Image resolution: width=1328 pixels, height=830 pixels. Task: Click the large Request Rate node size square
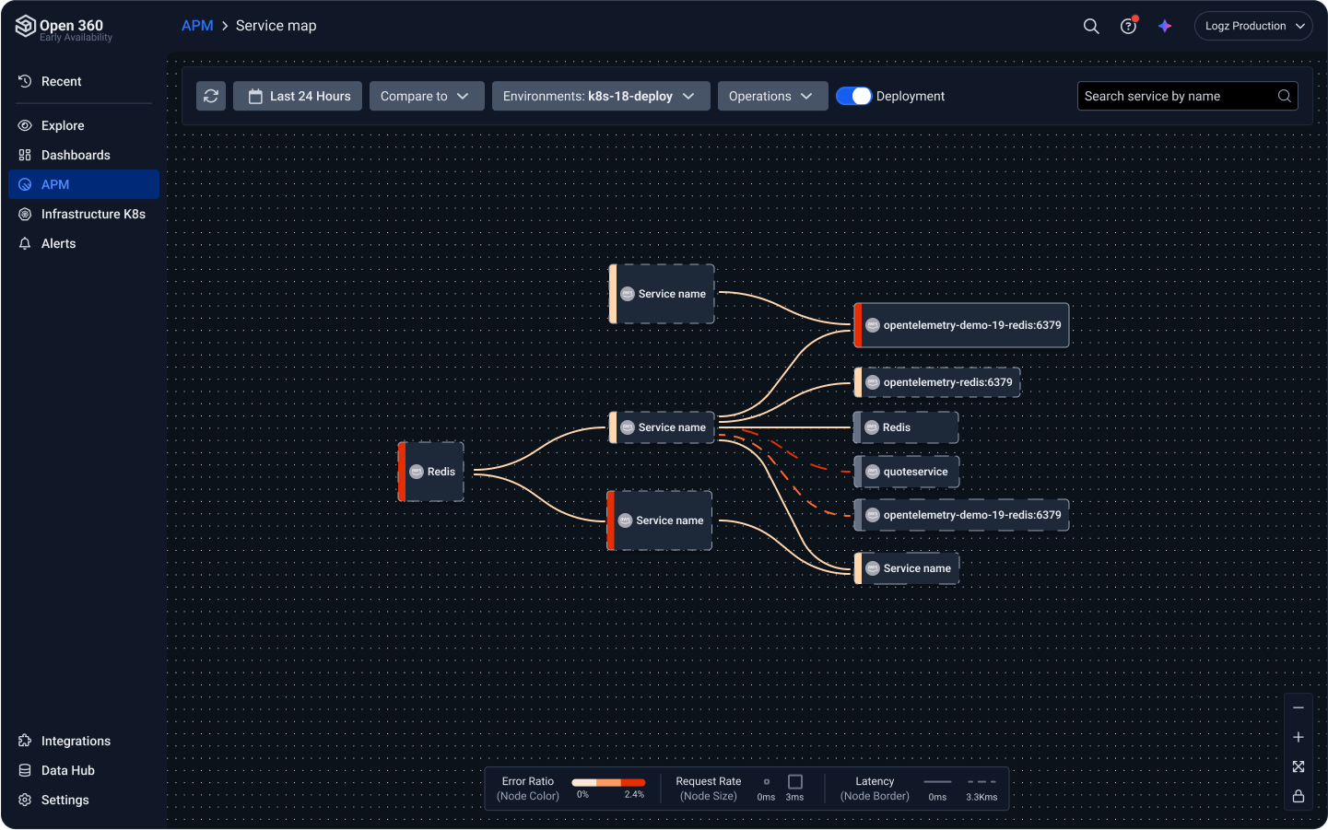(795, 781)
